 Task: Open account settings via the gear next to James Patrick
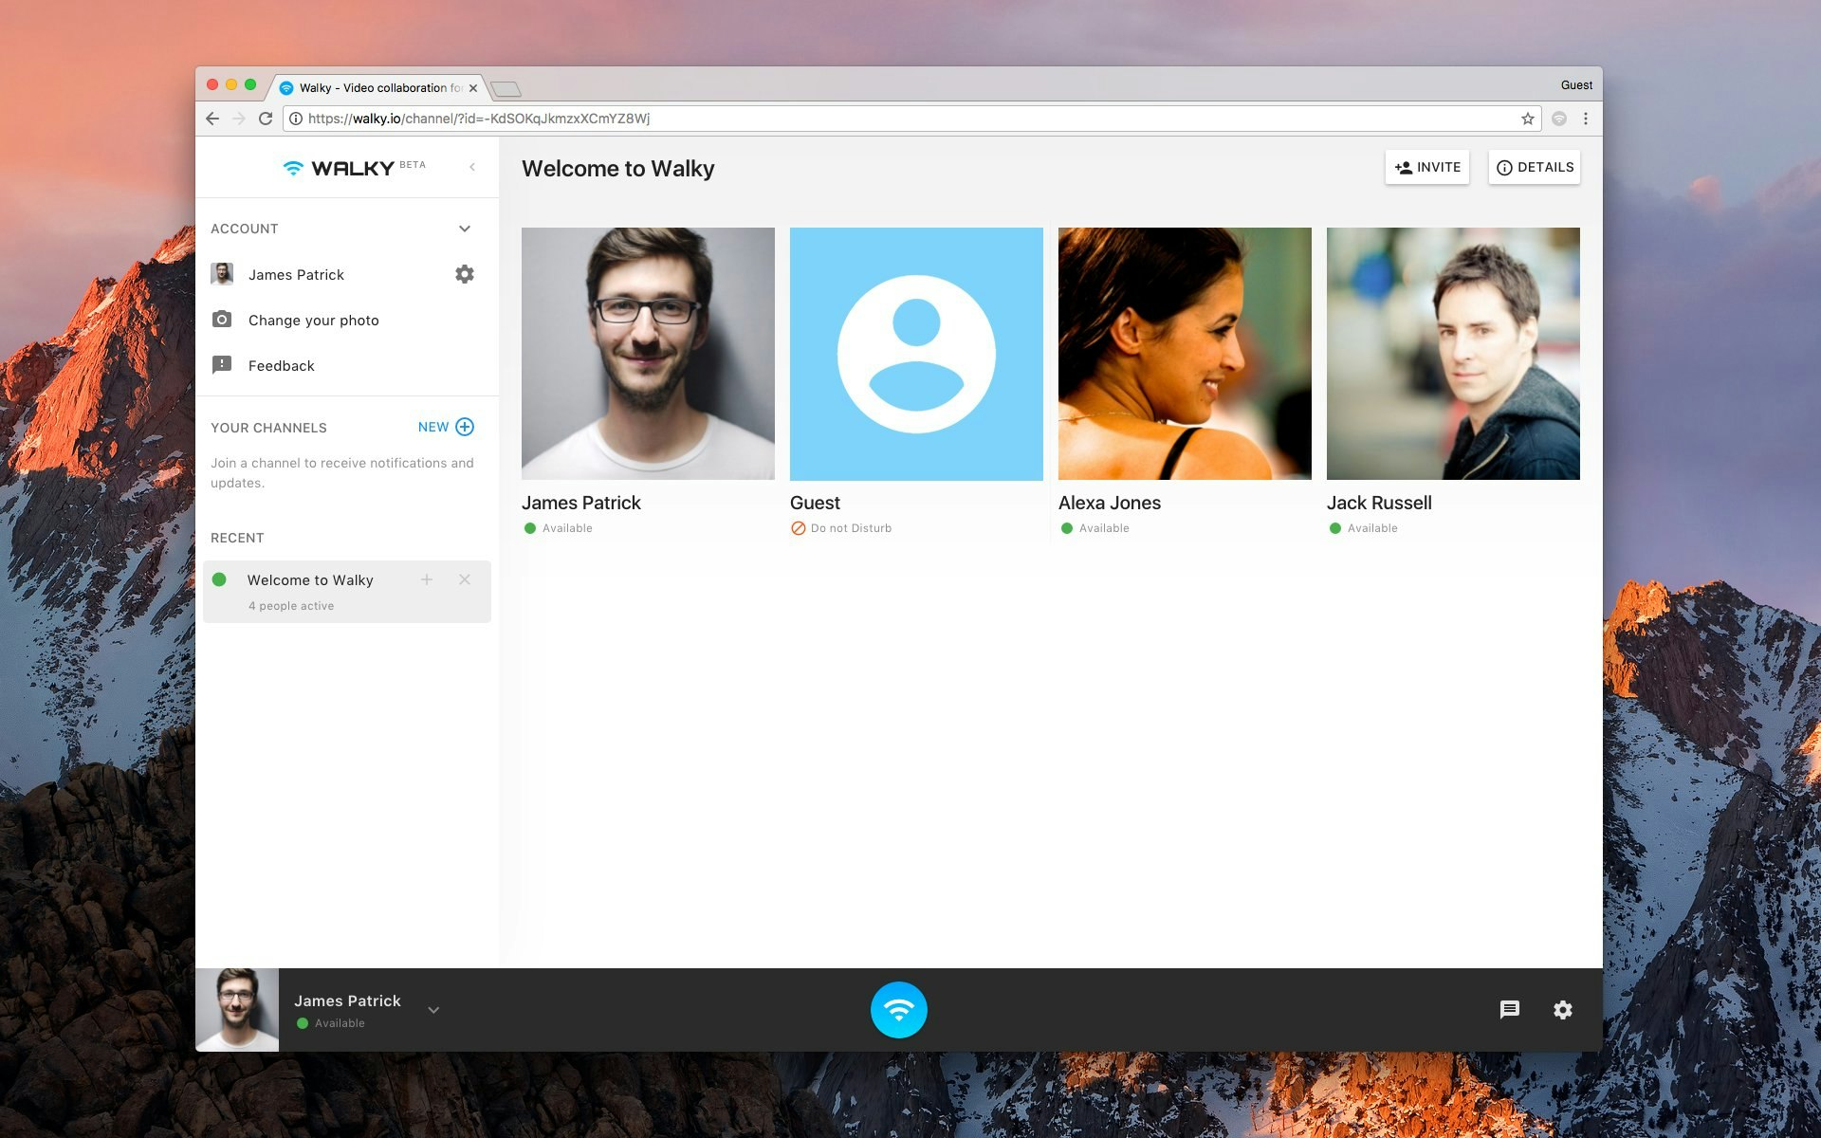464,274
